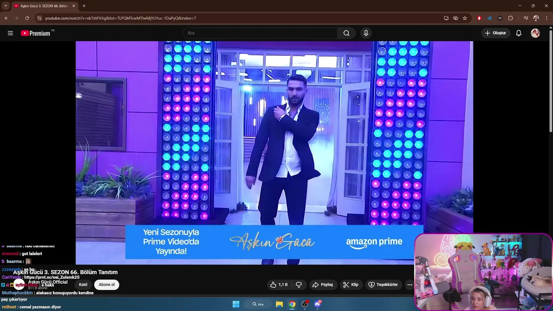Go back with browser back arrow
The image size is (553, 311).
tap(6, 18)
